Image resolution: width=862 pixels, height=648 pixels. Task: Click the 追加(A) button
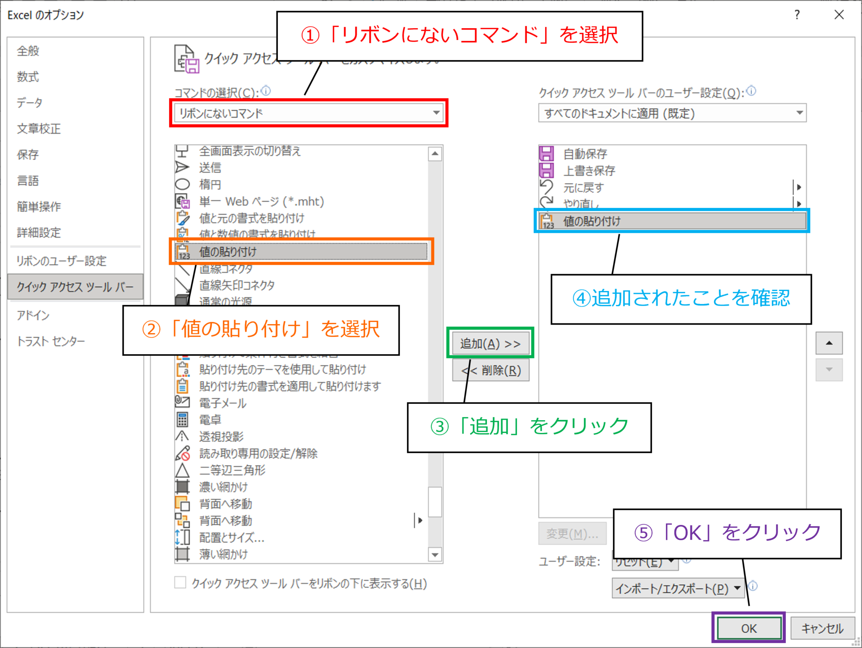(490, 343)
